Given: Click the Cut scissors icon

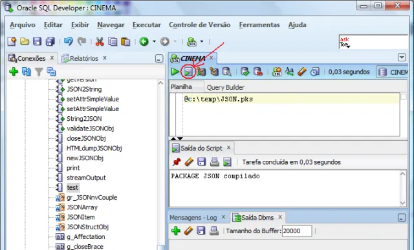Looking at the screenshot, I should pos(99,41).
